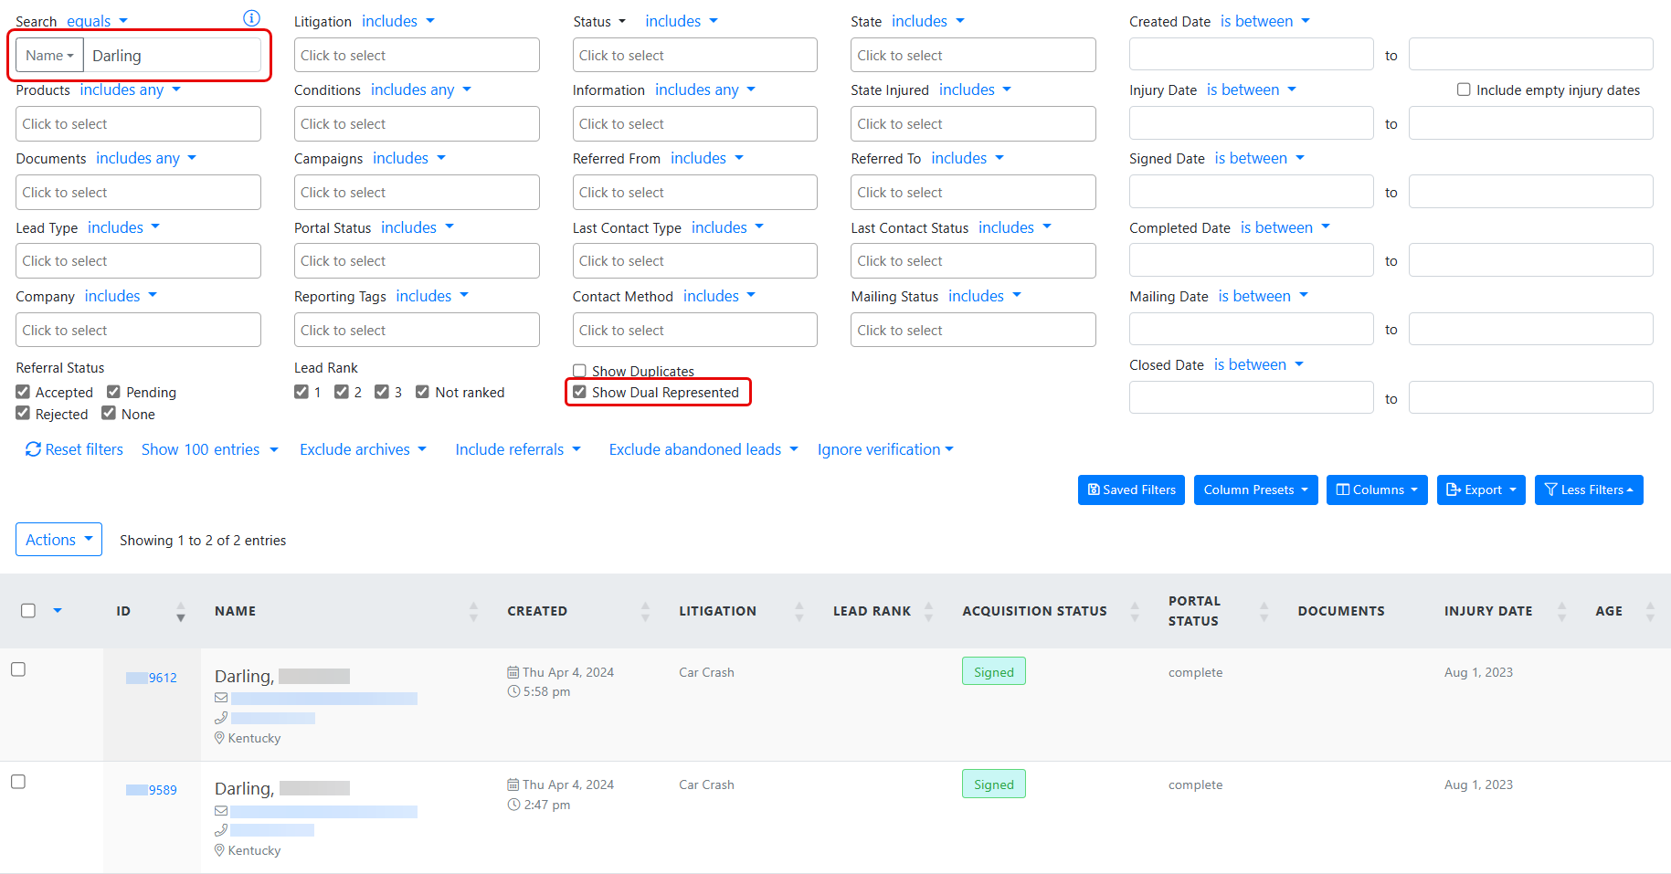Click the Name column sort icon
Viewport: 1671px width, 874px height.
[x=473, y=612]
